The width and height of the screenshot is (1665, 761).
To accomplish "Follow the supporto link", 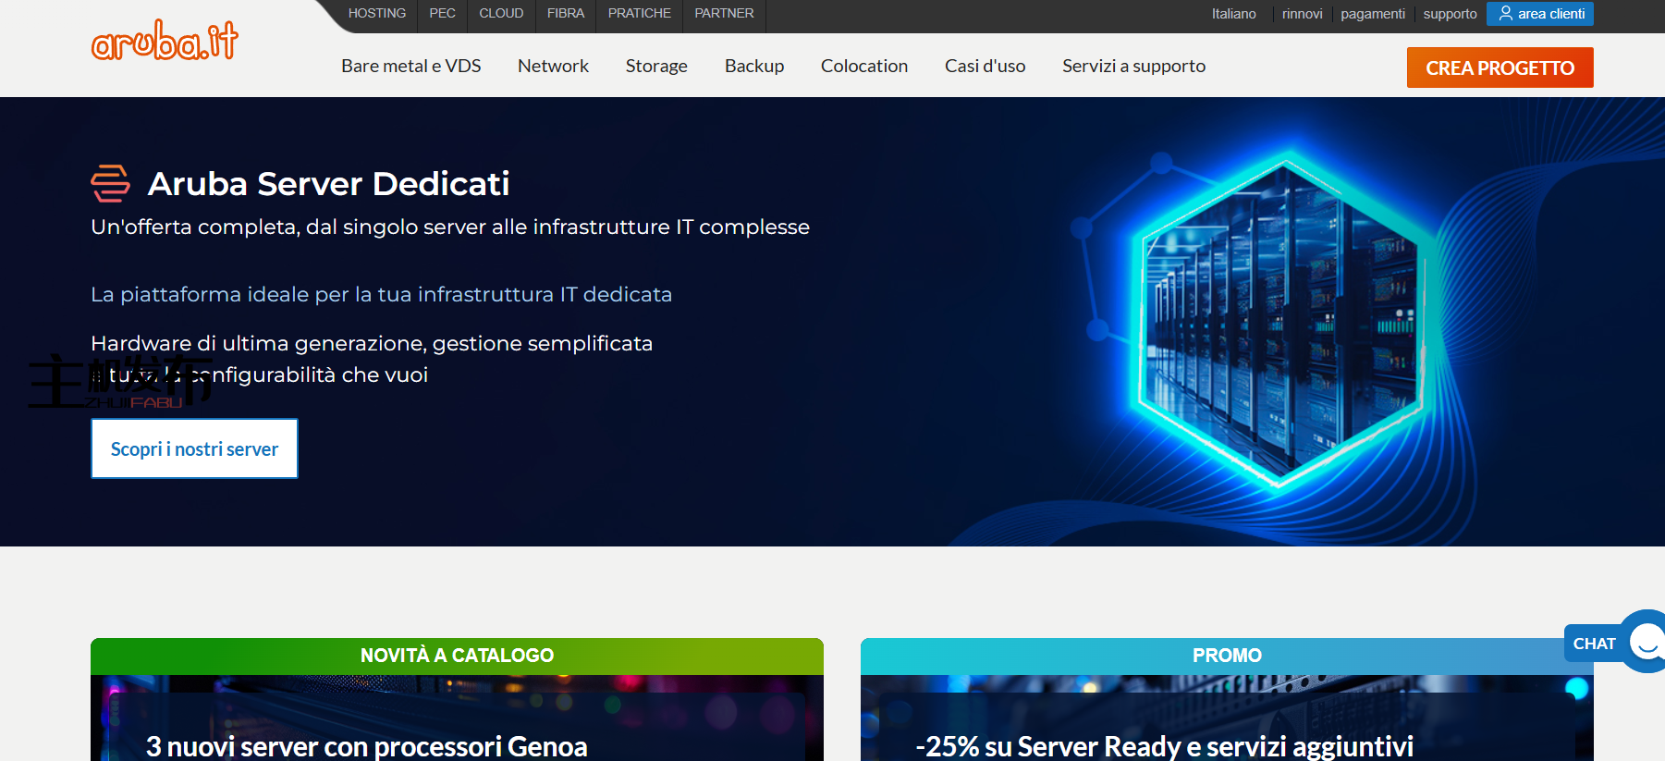I will point(1450,14).
